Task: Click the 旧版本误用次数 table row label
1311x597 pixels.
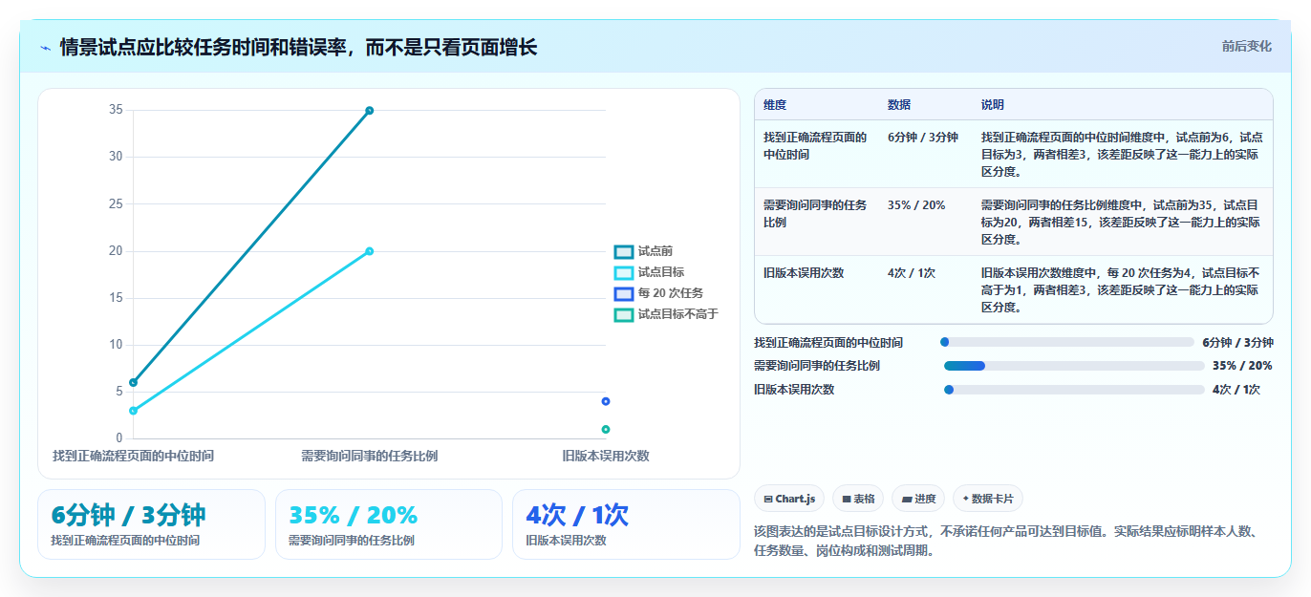Action: click(x=804, y=273)
